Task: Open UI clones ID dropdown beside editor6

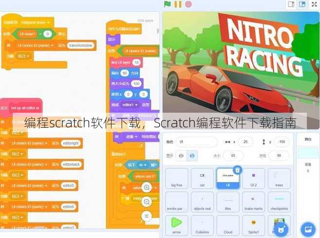Action: (29, 207)
